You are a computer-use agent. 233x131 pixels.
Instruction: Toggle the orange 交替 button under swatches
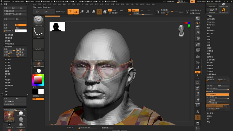coord(38,99)
